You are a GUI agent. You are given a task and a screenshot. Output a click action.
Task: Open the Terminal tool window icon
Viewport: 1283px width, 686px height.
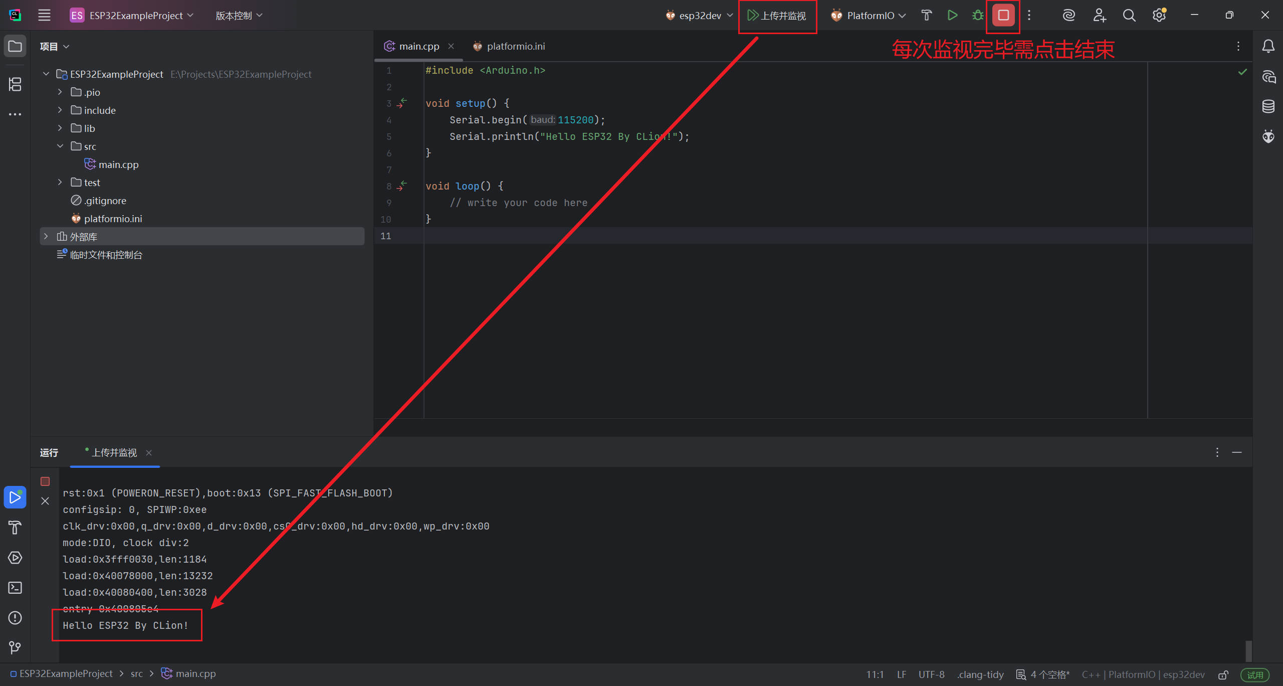[x=15, y=588]
